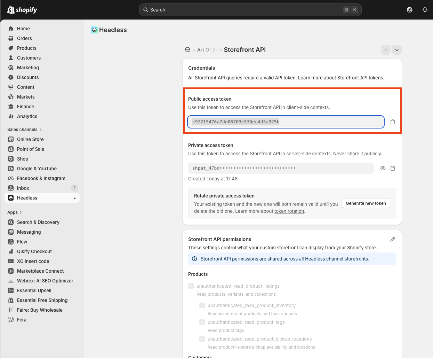
Task: Toggle unauthenticated_read_product_tags checkbox
Action: coord(202,322)
